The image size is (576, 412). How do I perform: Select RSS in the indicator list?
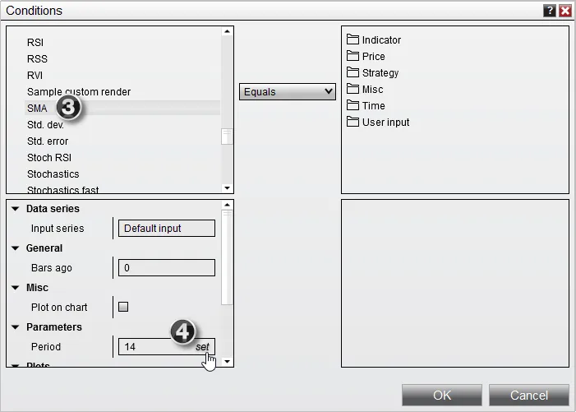point(37,59)
